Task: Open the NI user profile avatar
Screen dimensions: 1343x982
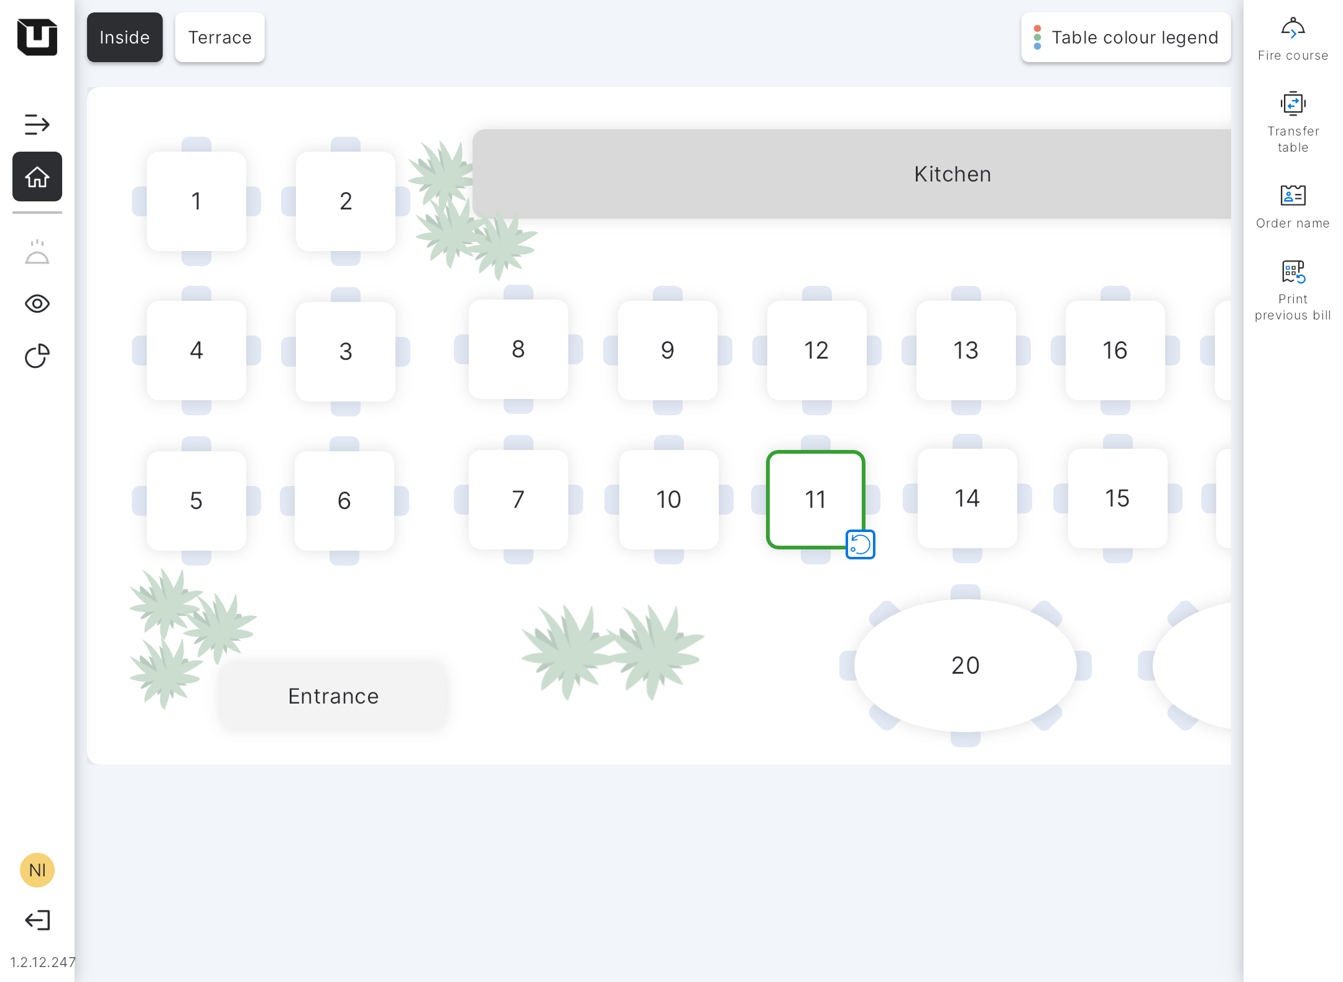Action: click(x=37, y=870)
